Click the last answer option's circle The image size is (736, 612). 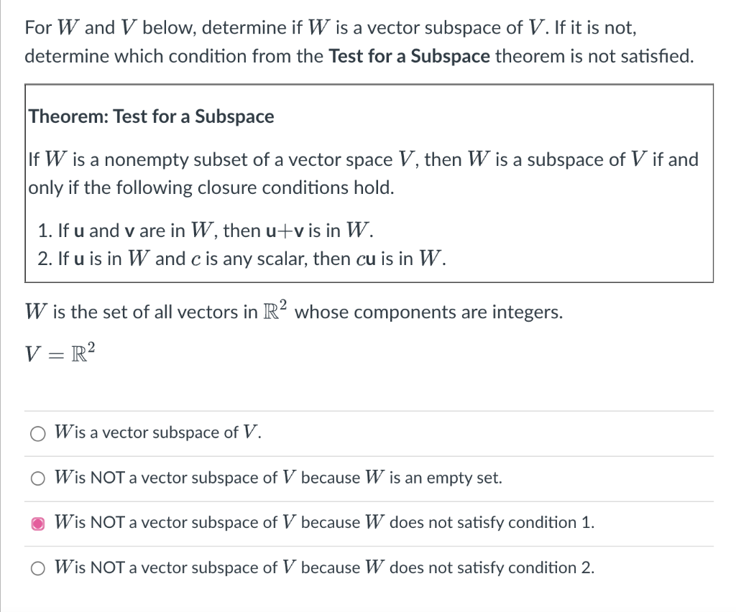(37, 567)
